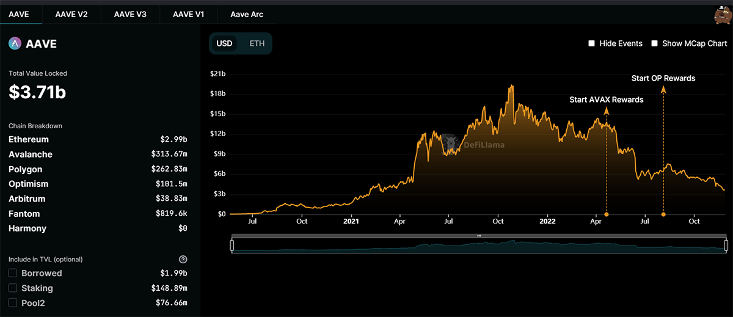Image resolution: width=733 pixels, height=317 pixels.
Task: Click the Optimism chain label
Action: 28,184
